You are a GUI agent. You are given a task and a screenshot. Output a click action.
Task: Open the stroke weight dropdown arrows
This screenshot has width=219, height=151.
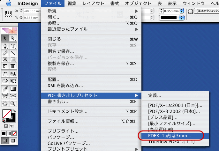coord(182,11)
